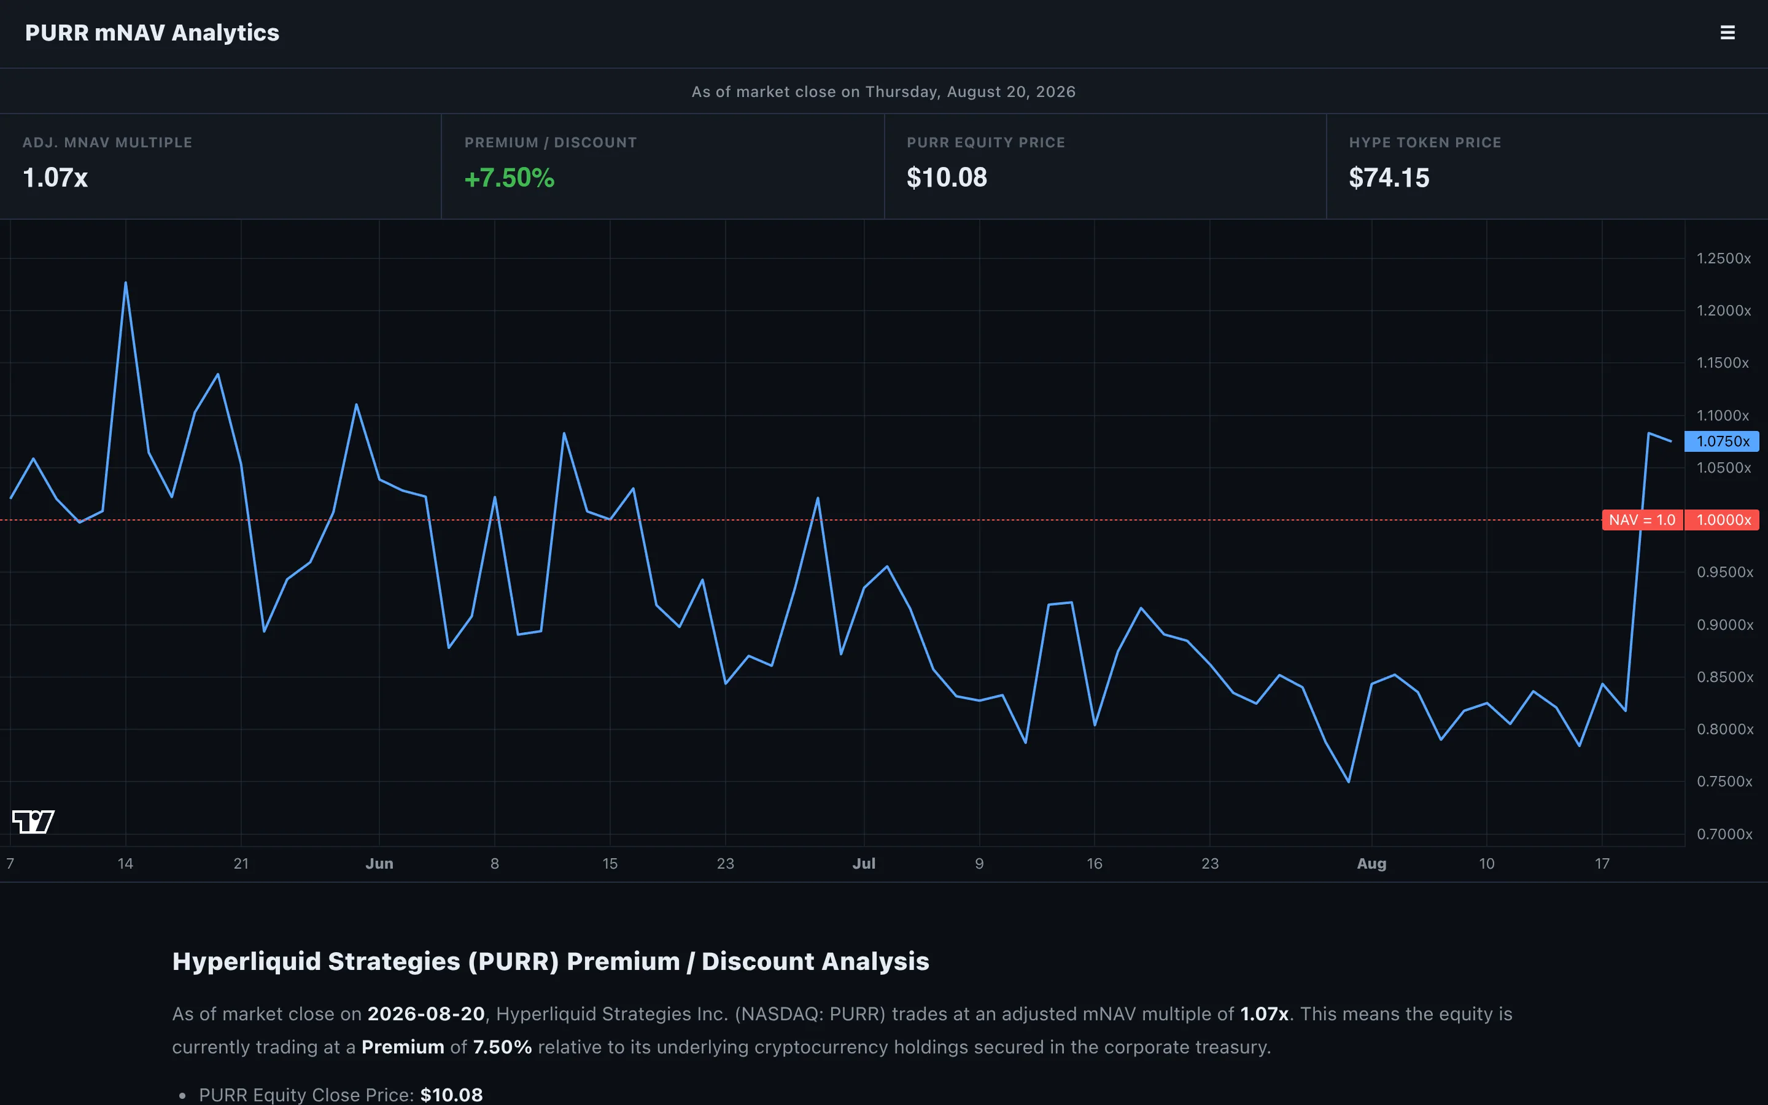Click the 0.9000x price axis label
The width and height of the screenshot is (1768, 1105).
[x=1724, y=625]
